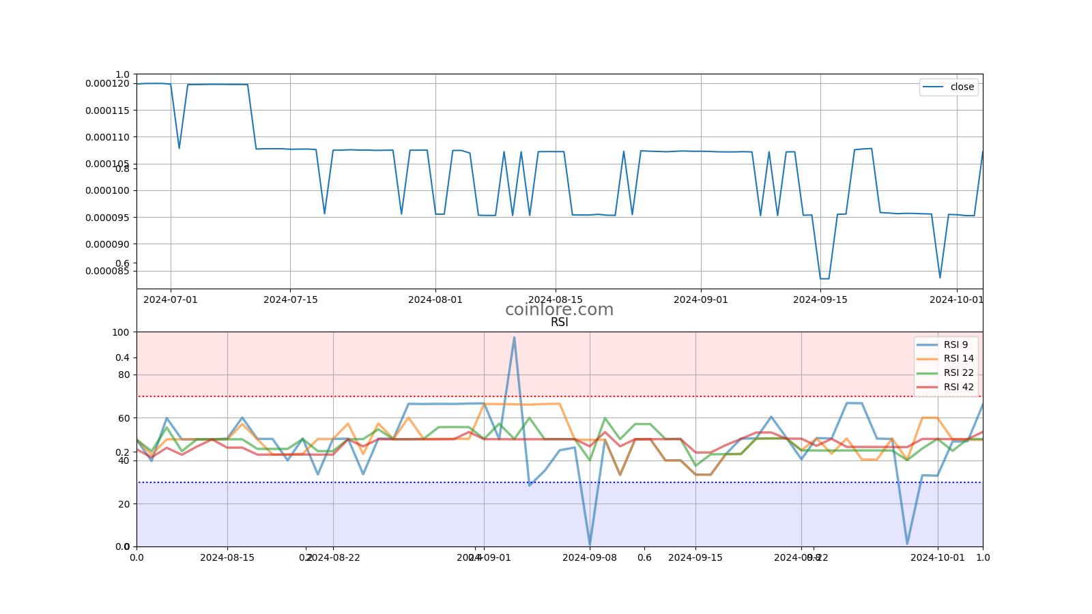
Task: Click the 2024-10-01 date label on RSI chart
Action: coord(938,557)
